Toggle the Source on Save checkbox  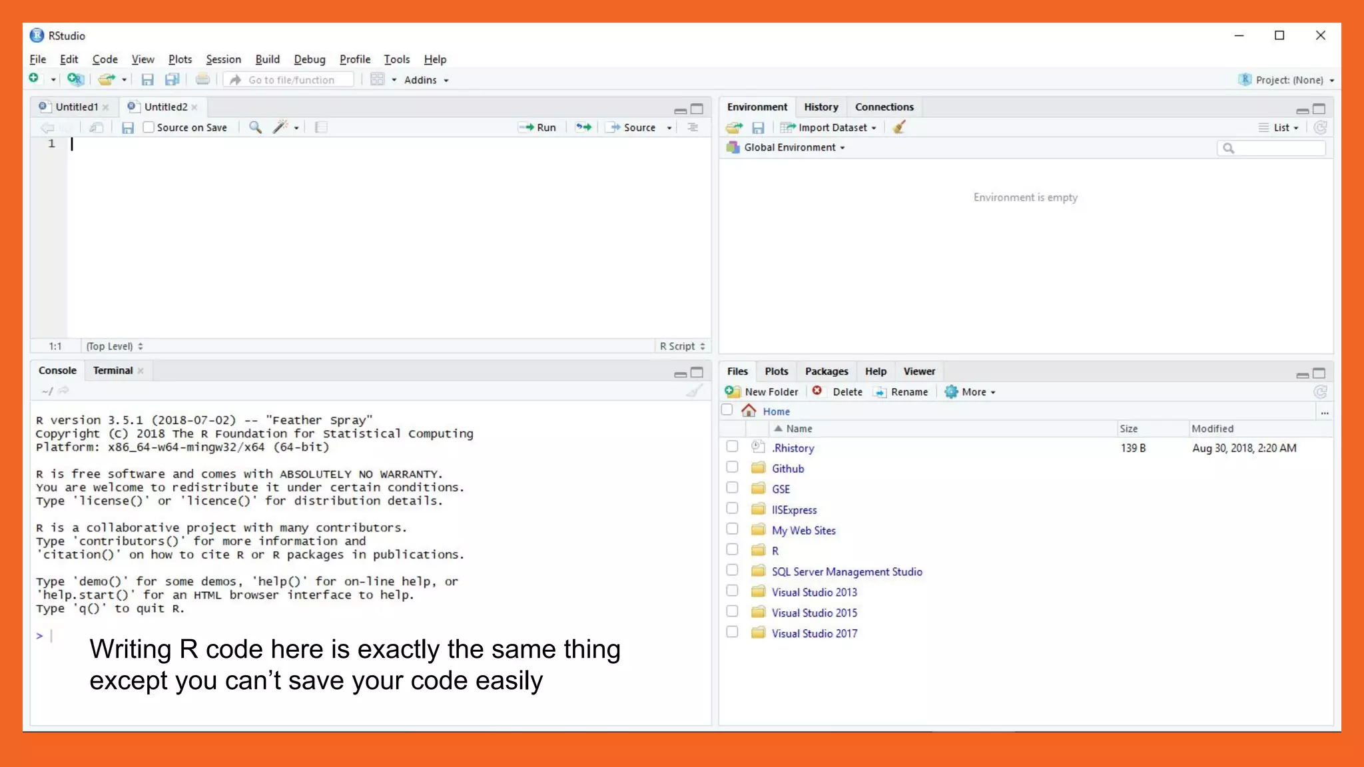coord(149,127)
